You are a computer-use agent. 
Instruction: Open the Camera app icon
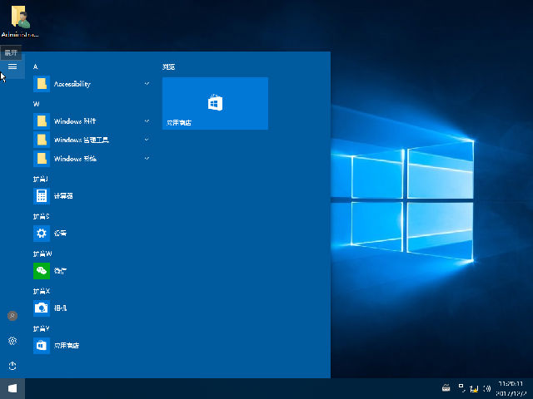point(42,308)
